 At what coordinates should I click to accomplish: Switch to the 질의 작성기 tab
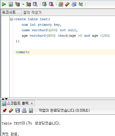tap(32, 12)
